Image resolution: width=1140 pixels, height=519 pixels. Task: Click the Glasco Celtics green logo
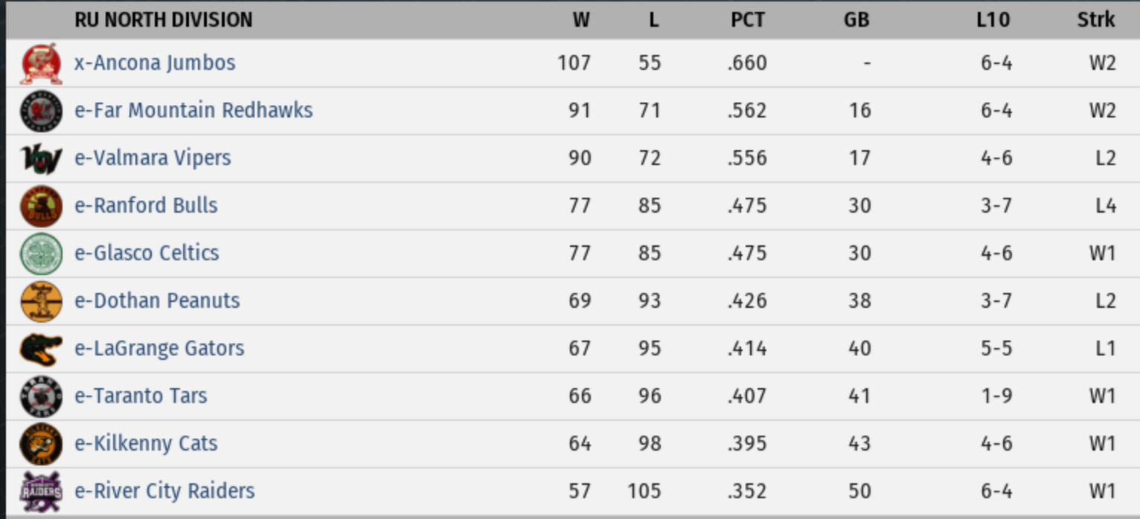pos(41,254)
